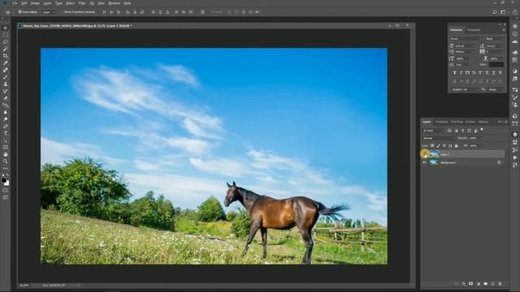Open the Help menu
Viewport: 520px width, 292px height.
coord(128,3)
